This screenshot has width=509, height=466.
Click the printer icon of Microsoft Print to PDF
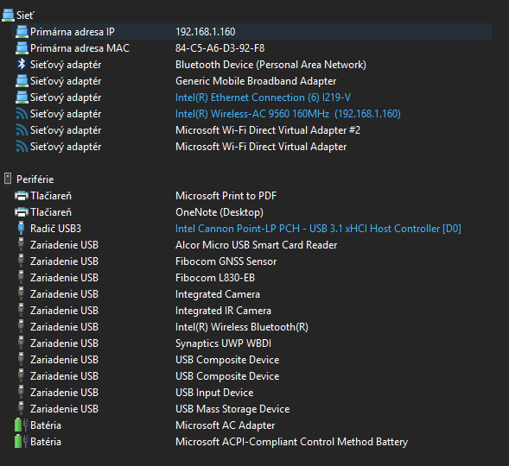(22, 196)
